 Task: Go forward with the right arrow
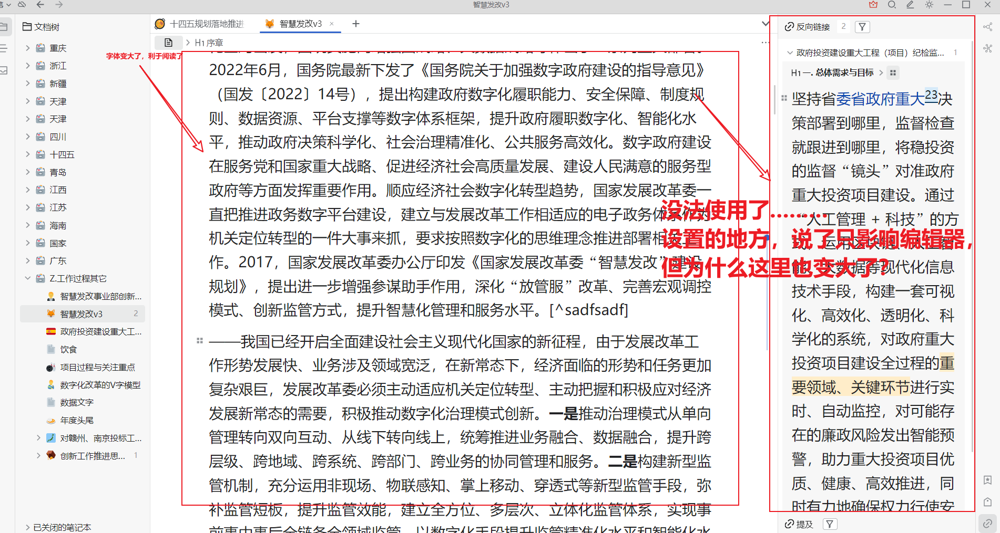[x=59, y=5]
